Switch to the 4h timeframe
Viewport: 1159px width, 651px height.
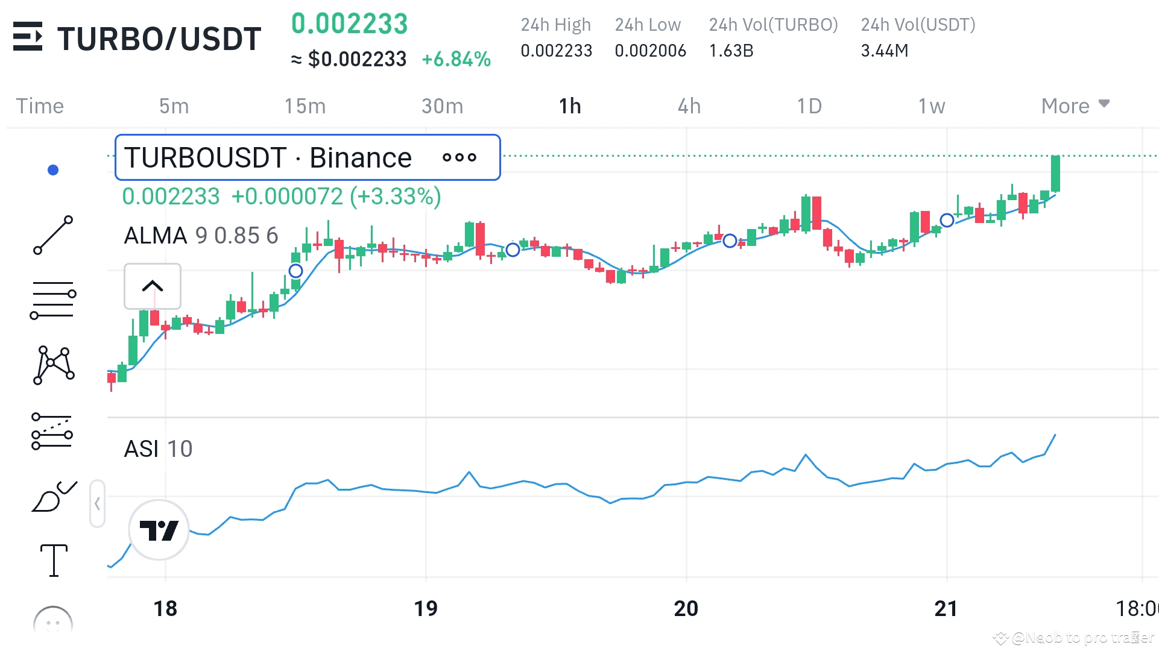(689, 106)
